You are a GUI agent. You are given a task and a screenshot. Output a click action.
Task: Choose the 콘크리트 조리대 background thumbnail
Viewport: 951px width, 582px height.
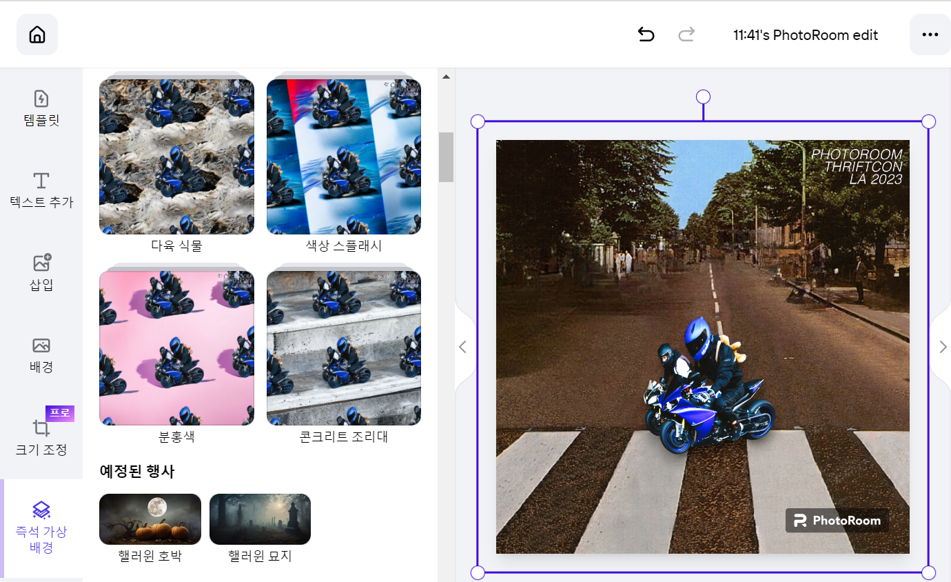coord(344,348)
